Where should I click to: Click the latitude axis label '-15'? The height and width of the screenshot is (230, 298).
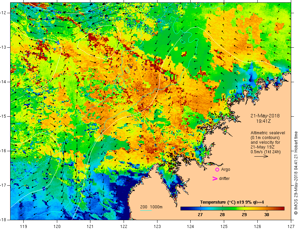click(x=3, y=116)
